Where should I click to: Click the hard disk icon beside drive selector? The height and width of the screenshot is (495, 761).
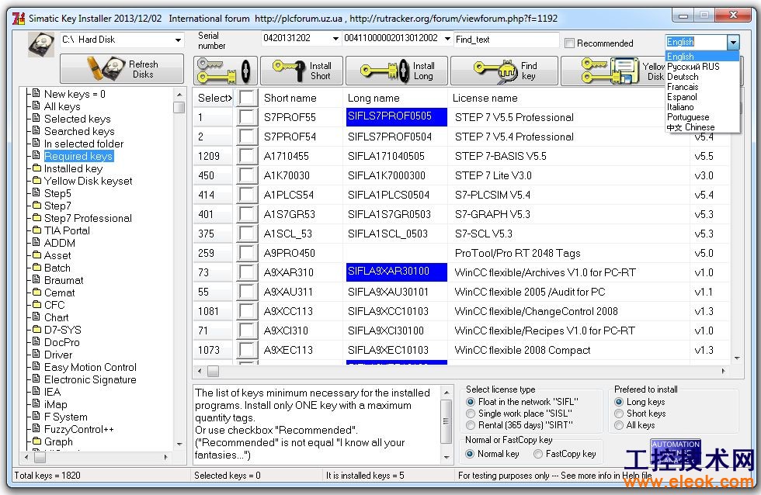40,43
